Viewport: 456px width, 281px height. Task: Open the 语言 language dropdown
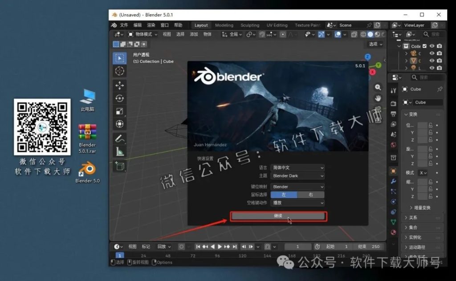point(297,168)
